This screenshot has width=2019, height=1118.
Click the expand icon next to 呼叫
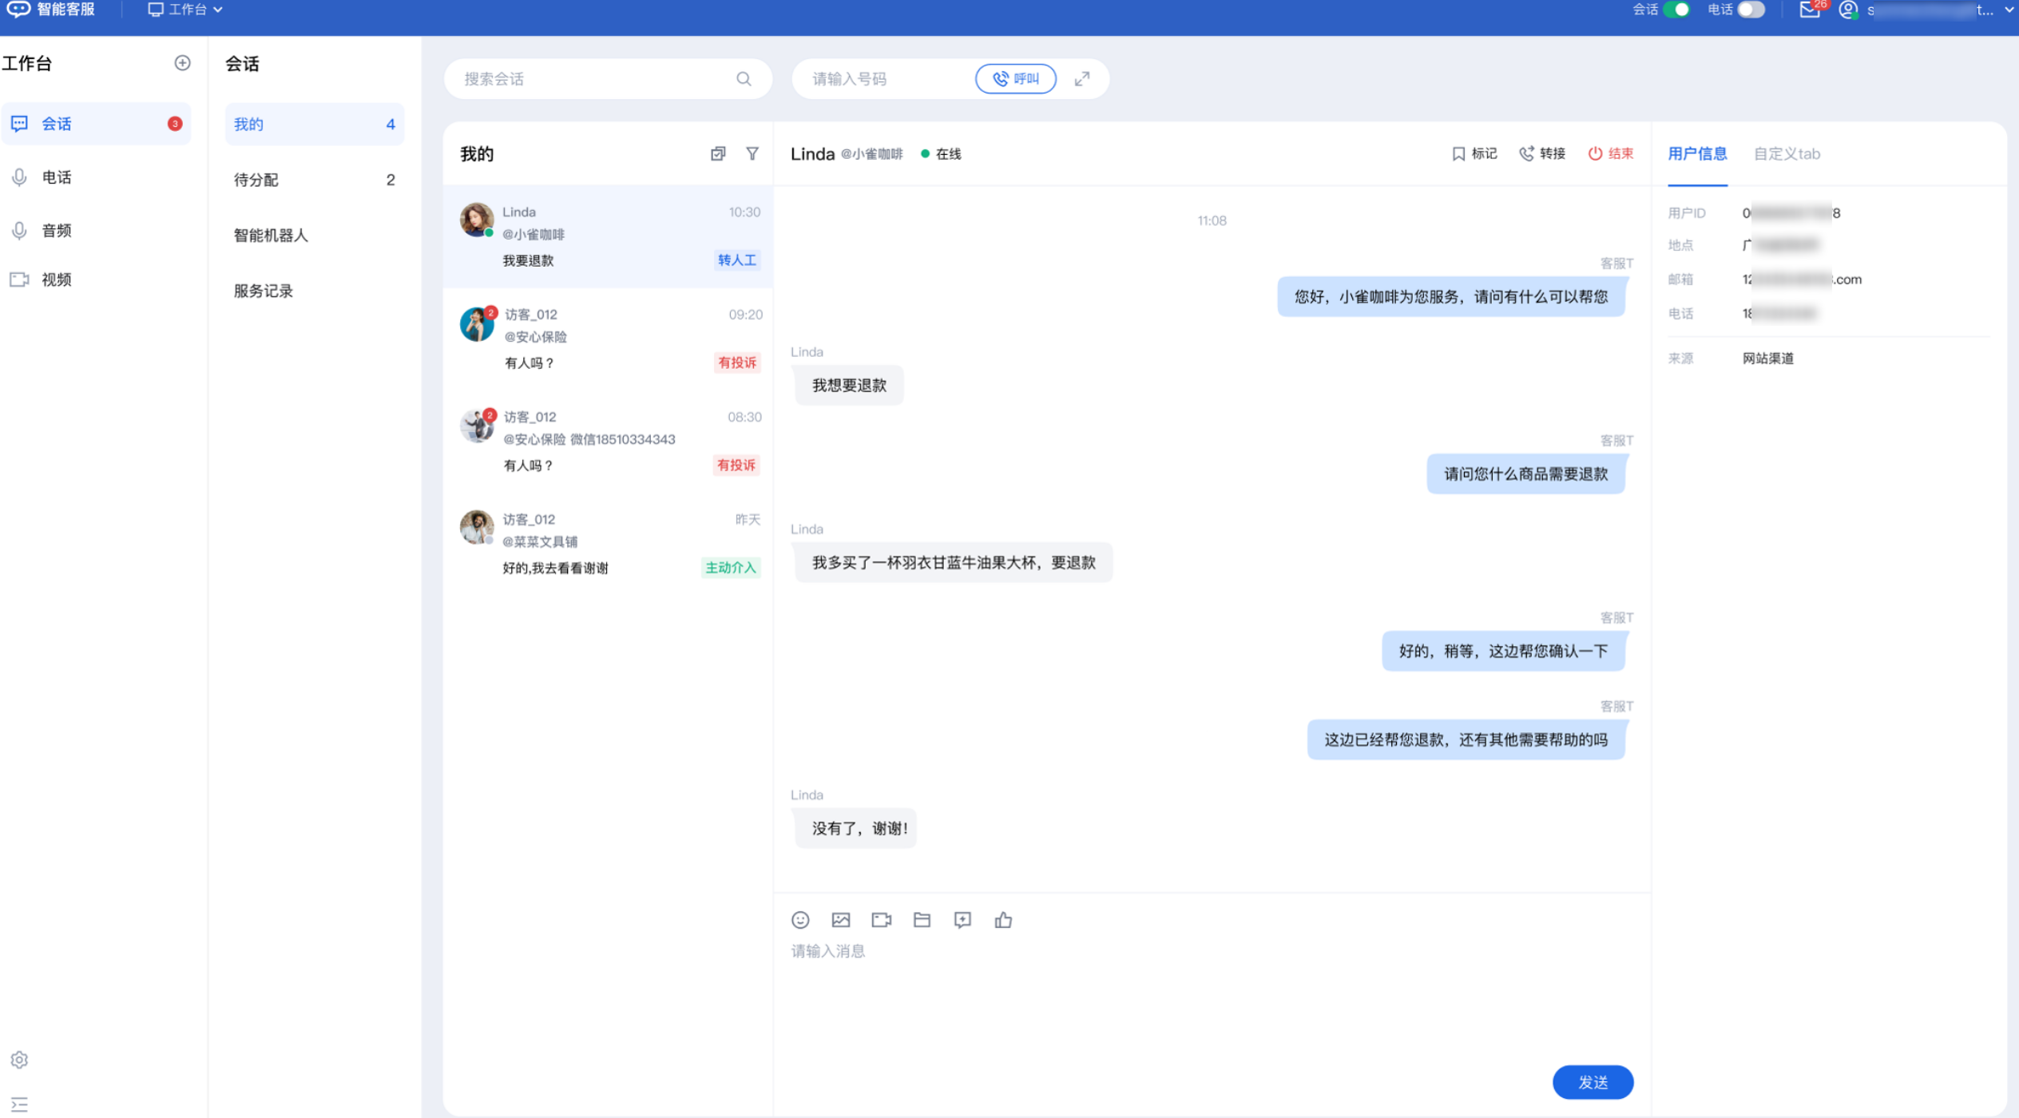point(1082,78)
